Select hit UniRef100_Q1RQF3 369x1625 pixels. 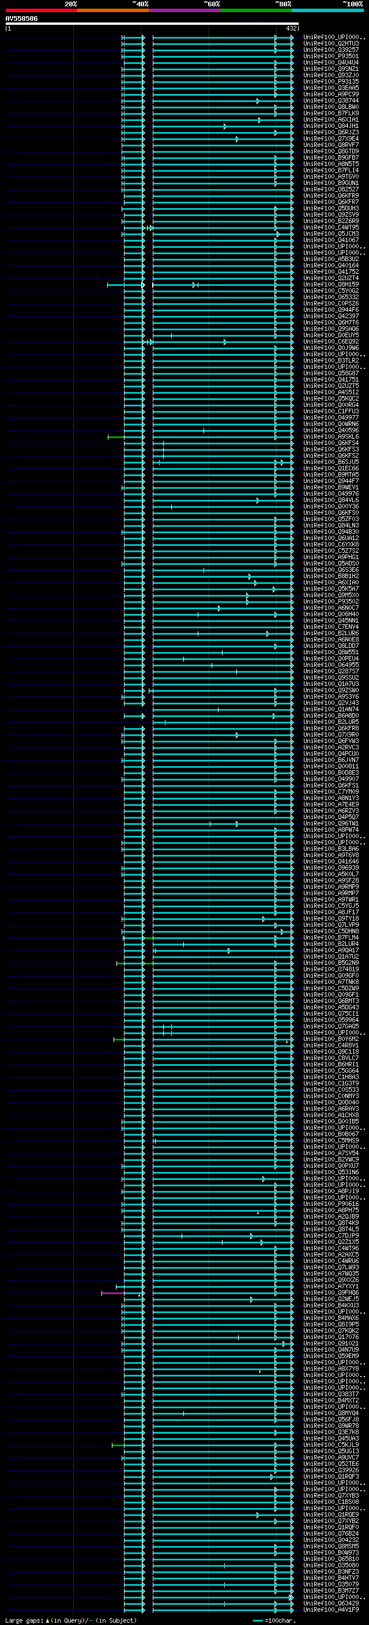pos(331,1476)
